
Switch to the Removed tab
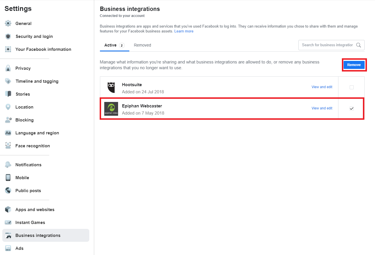[x=142, y=45]
